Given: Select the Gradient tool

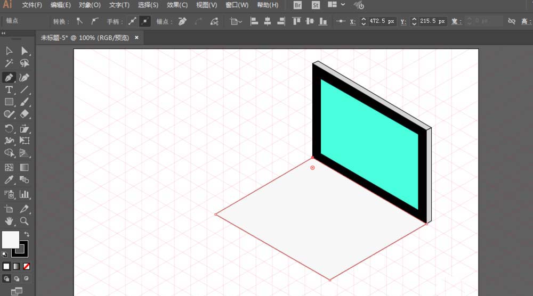Looking at the screenshot, I should point(24,167).
